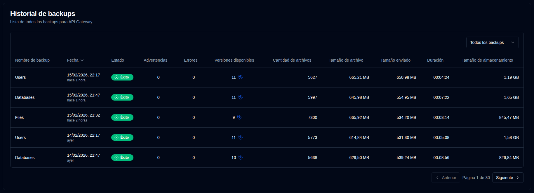Click Éxito status badge in Files row
Image resolution: width=534 pixels, height=193 pixels.
(122, 117)
